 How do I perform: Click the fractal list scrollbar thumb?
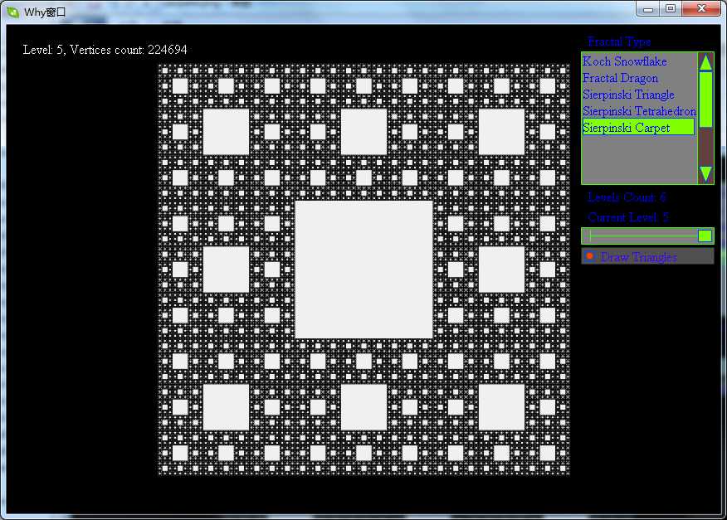pos(705,100)
